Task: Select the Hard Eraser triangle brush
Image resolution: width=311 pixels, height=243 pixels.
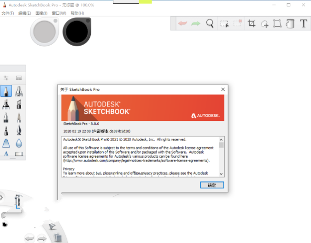Action: click(x=6, y=143)
